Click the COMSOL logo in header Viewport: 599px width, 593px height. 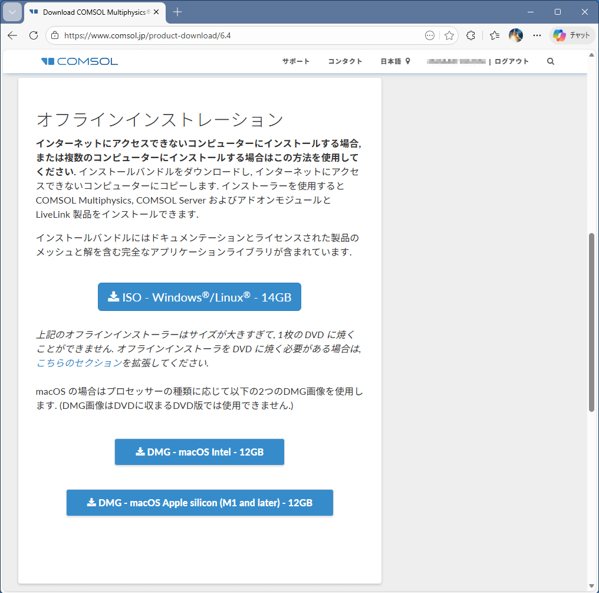(x=80, y=61)
